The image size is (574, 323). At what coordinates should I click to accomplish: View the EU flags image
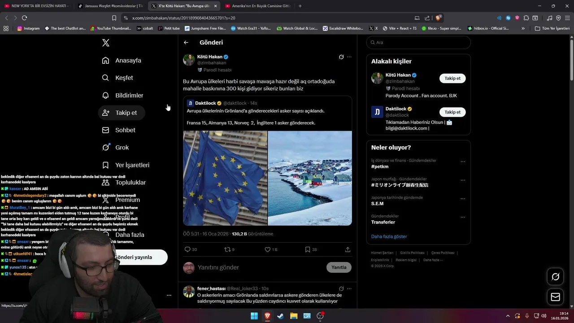point(225,178)
